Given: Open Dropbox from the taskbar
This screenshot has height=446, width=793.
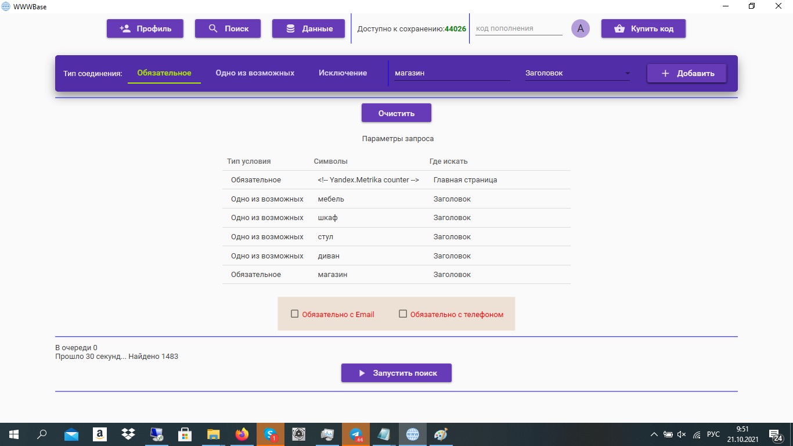Looking at the screenshot, I should click(128, 434).
